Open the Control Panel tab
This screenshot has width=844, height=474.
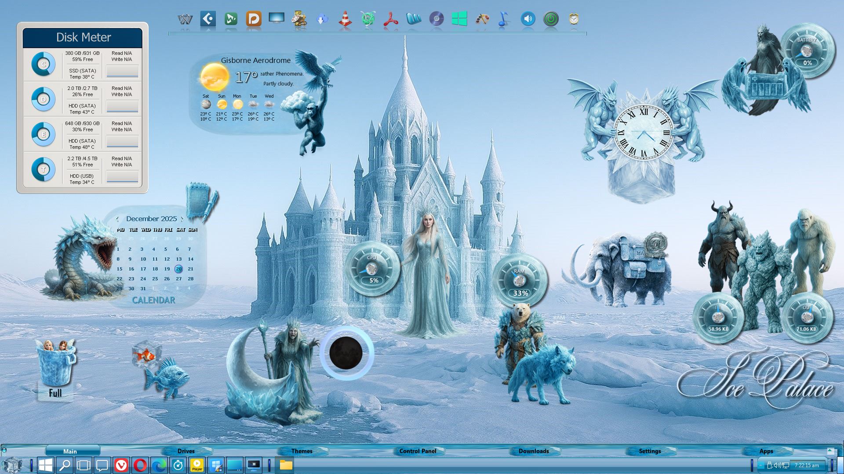pos(418,451)
